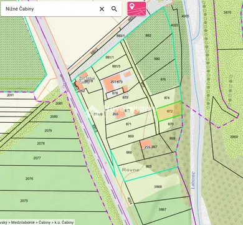Select parcel 2079 on the map
243x225 pixels.
(x=48, y=131)
